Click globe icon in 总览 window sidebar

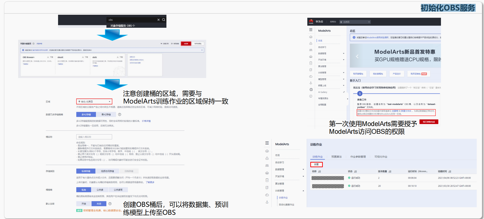[x=311, y=89]
